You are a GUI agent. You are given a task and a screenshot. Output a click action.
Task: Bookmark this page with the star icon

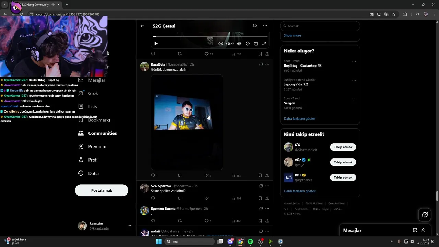[394, 14]
